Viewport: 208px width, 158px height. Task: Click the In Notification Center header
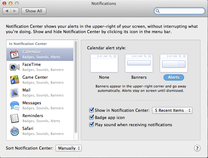click(28, 44)
